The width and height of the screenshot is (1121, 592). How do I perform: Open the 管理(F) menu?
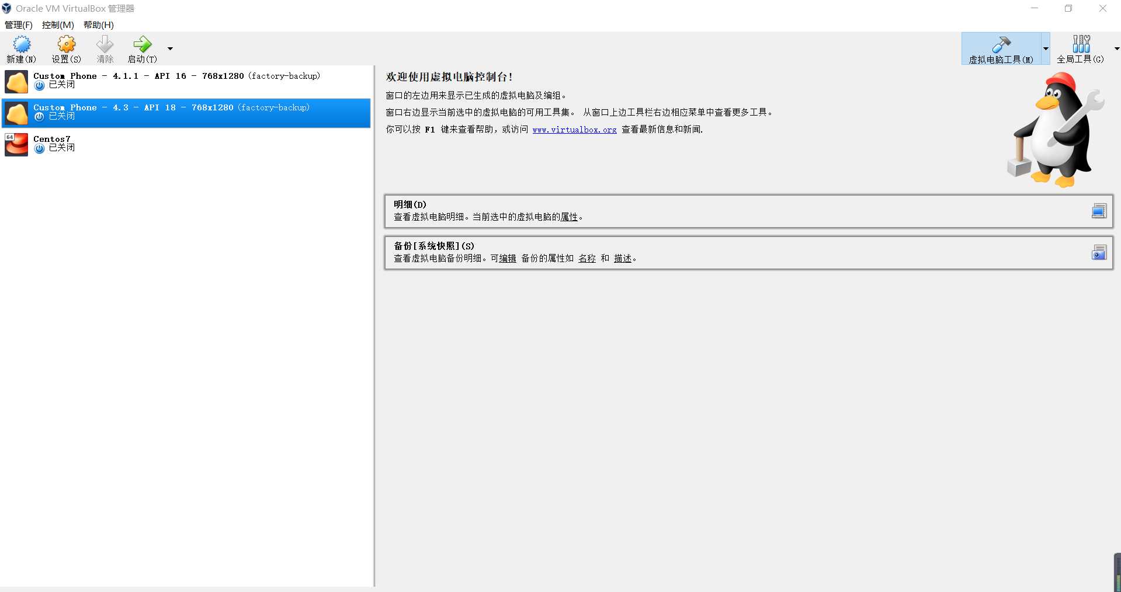click(x=19, y=25)
